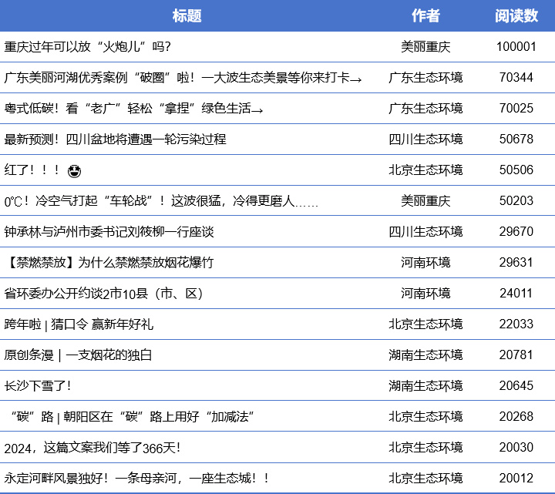
Task: Click author 美丽重庆 in the 100001 row
Action: coord(425,47)
